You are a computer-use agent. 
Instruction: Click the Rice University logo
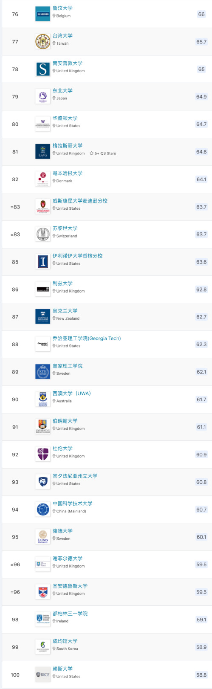pos(42,675)
